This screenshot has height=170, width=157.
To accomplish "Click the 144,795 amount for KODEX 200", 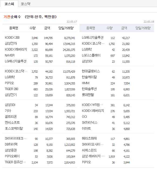I will 48,38.
